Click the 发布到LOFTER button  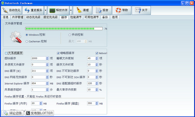tap(39, 113)
